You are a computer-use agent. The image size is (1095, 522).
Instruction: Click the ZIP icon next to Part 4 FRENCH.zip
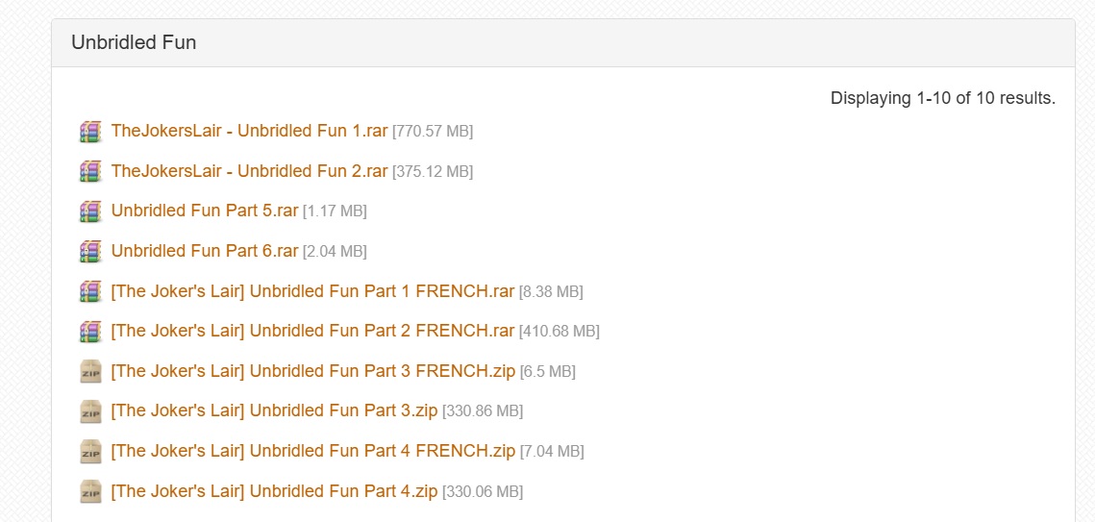click(x=90, y=452)
